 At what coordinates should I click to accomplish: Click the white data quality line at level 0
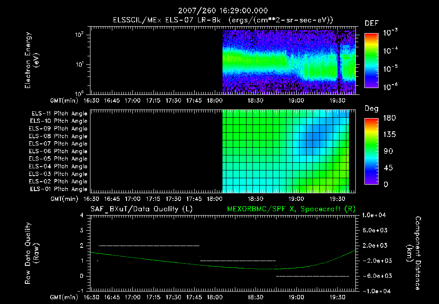point(313,276)
